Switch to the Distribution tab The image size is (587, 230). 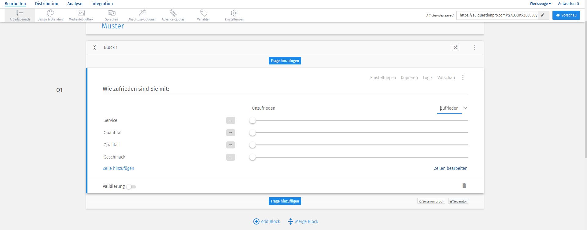pos(46,4)
